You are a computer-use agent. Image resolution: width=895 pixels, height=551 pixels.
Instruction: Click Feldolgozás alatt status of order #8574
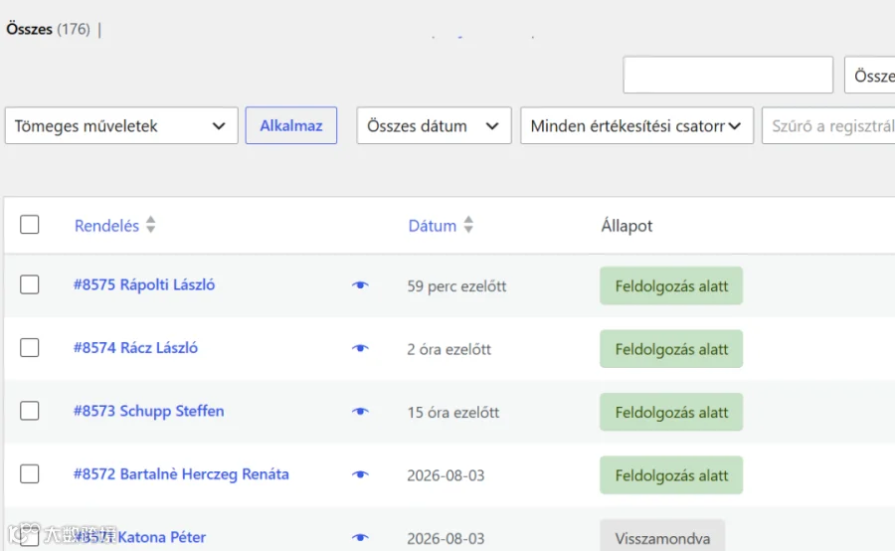671,349
